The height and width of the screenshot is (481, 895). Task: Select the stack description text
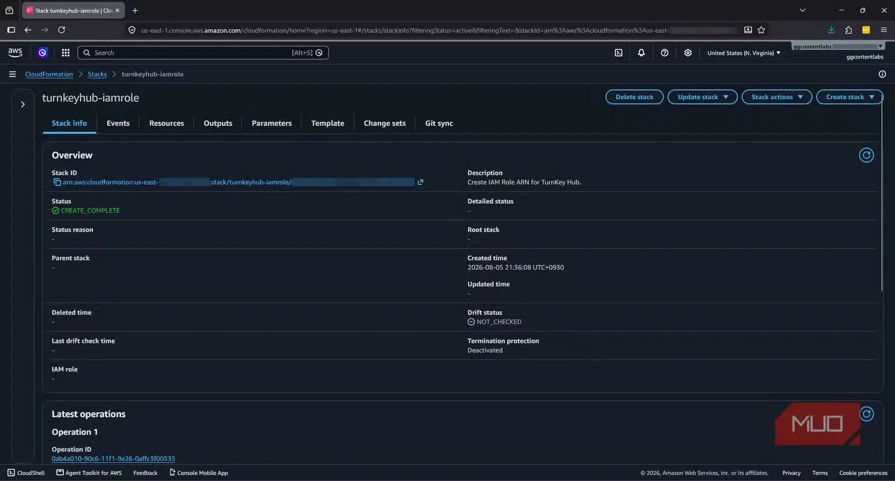pyautogui.click(x=524, y=182)
